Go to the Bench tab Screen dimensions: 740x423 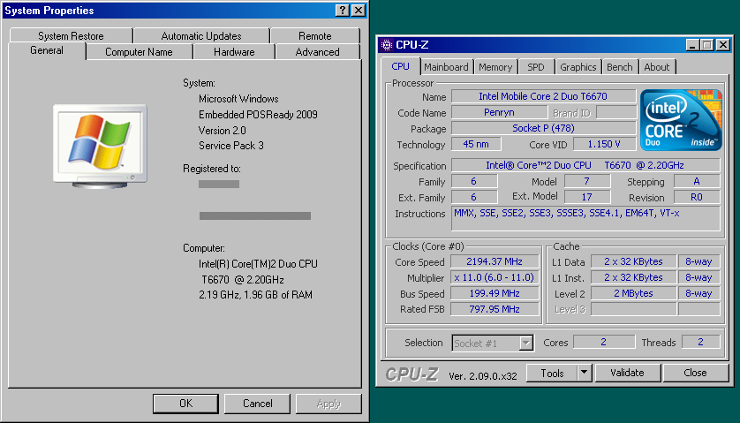[x=620, y=67]
